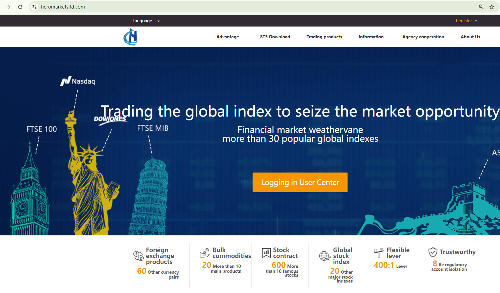
Task: Click the Stock contract chart icon
Action: pos(266,253)
